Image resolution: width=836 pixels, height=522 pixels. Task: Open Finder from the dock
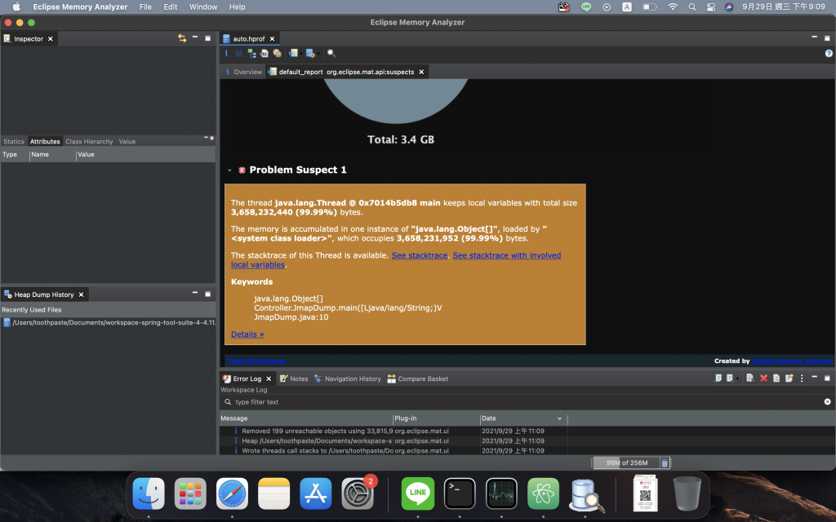pos(149,493)
